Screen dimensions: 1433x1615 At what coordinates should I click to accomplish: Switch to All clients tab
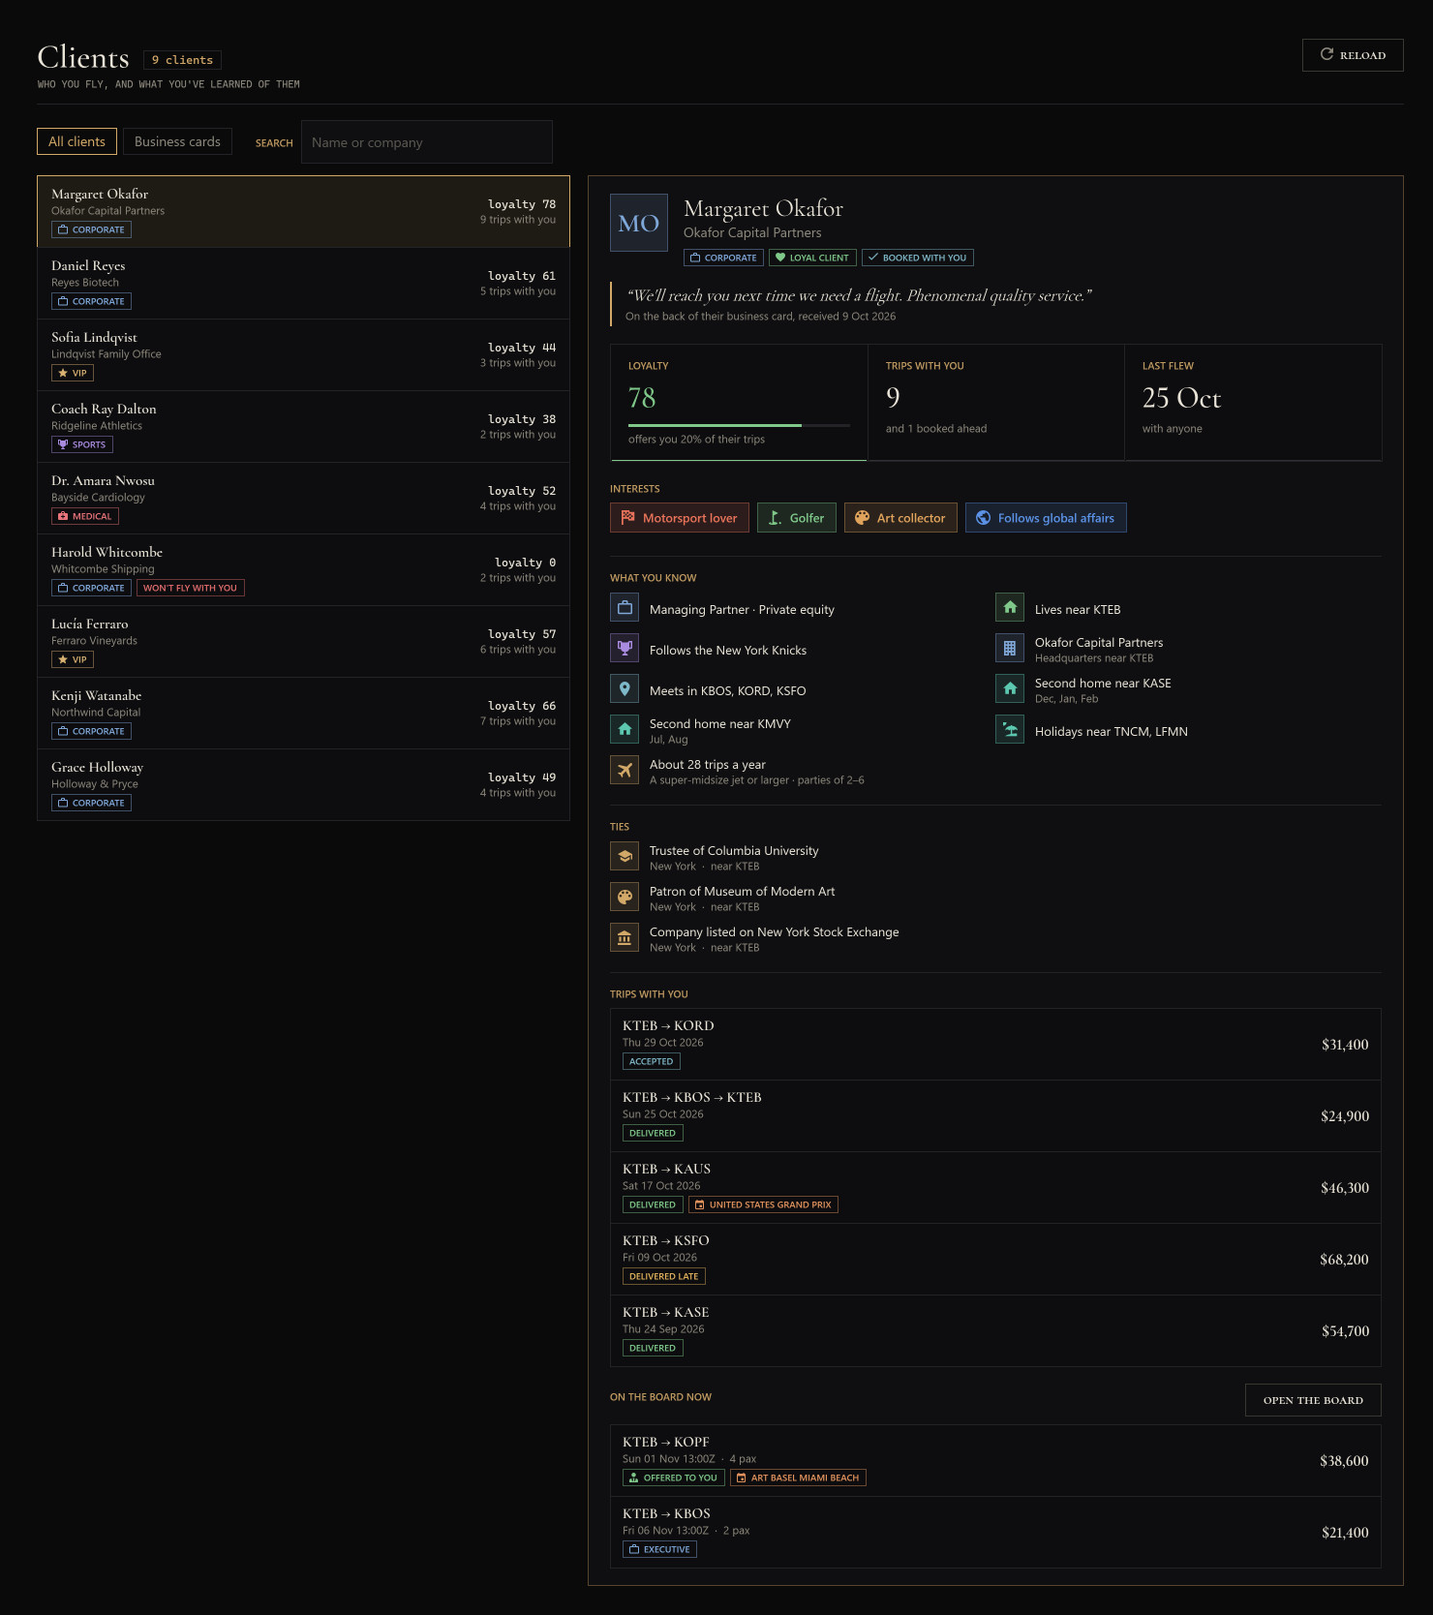(76, 141)
